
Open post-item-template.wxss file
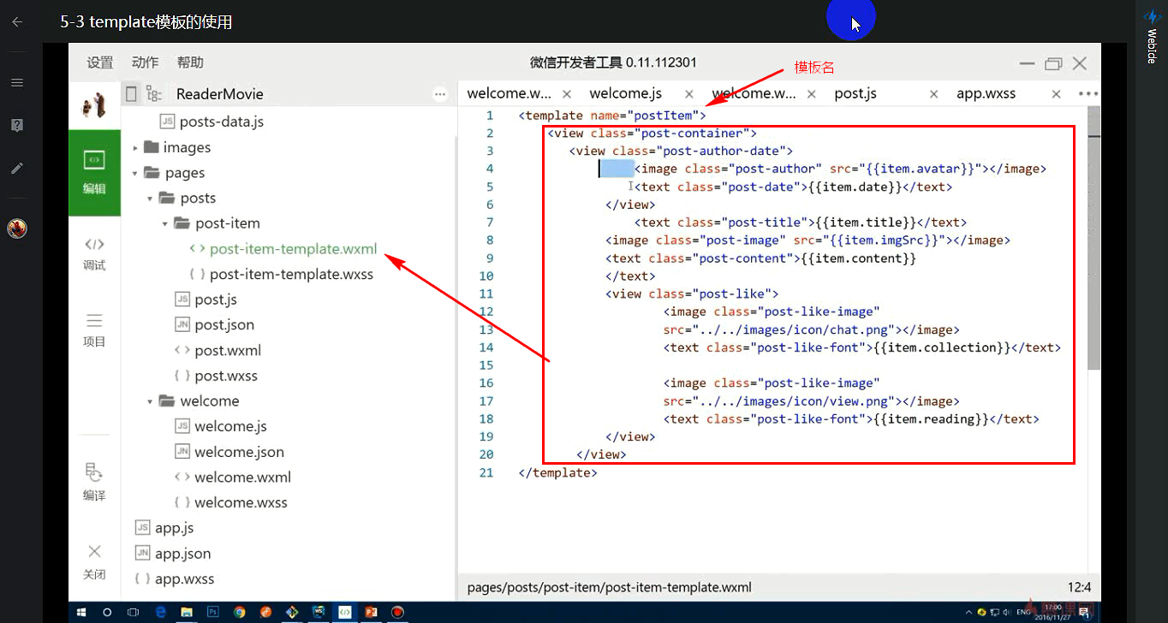pyautogui.click(x=282, y=274)
